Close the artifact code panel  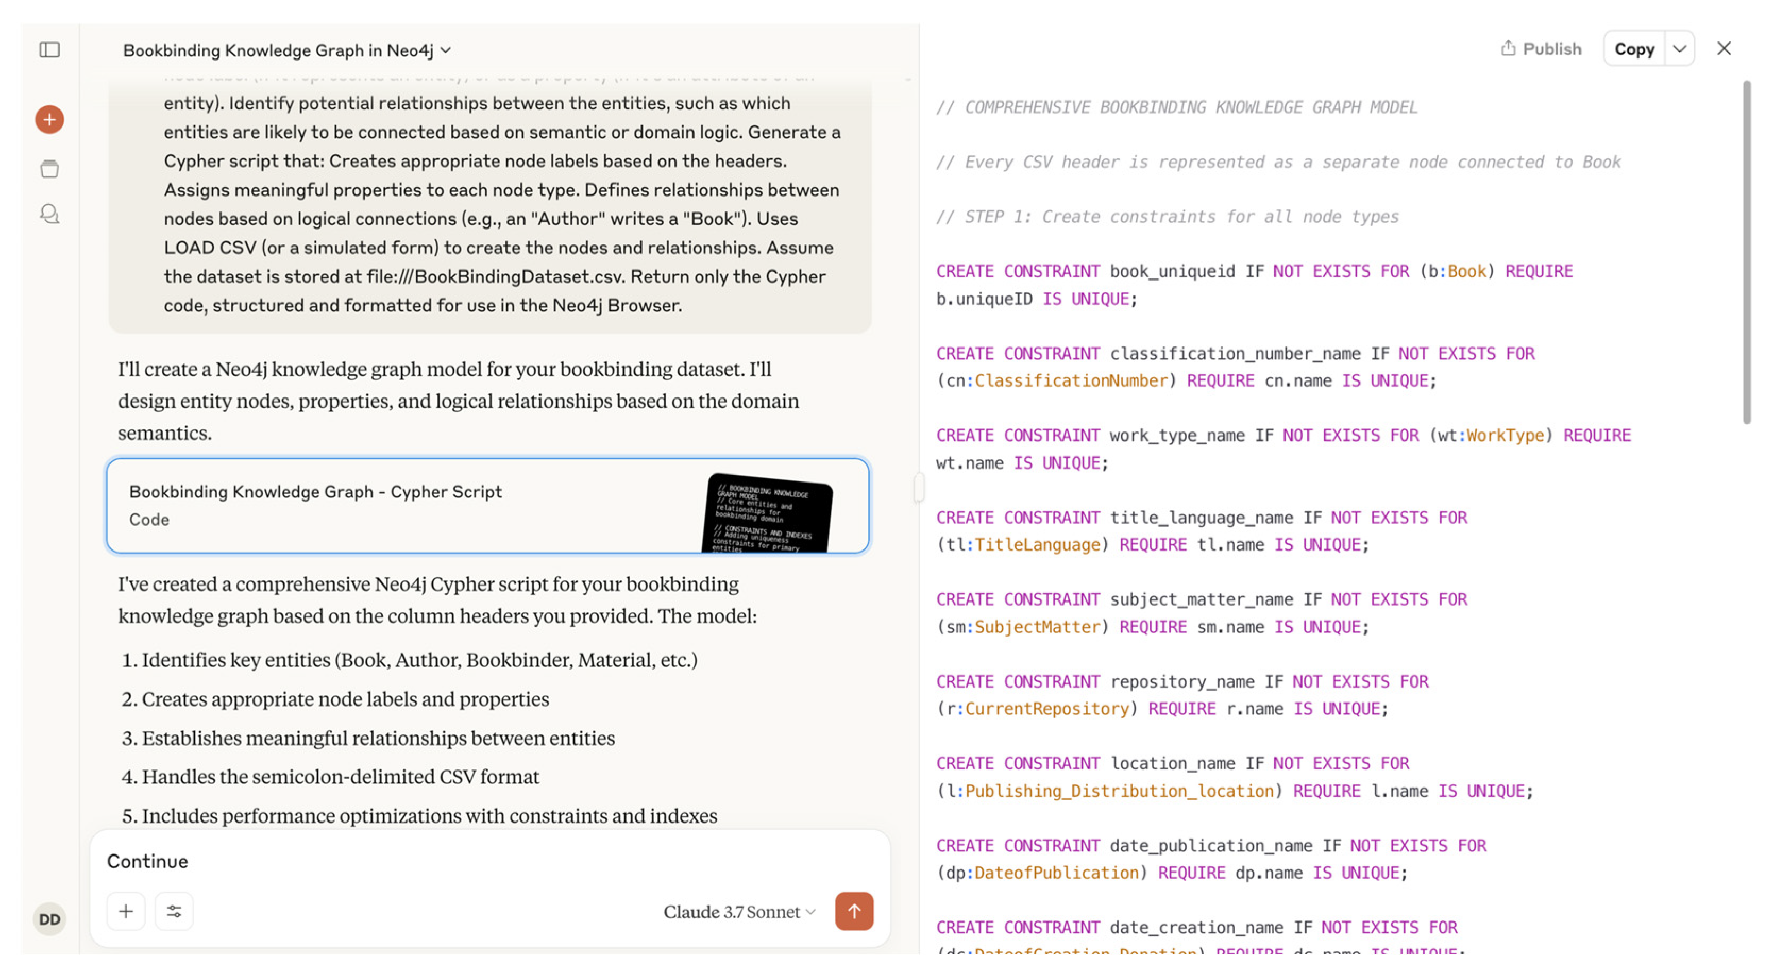click(1724, 49)
